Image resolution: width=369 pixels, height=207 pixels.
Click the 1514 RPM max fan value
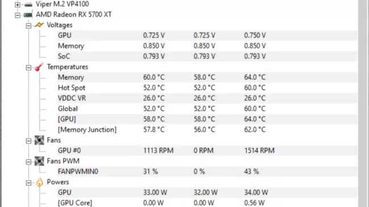[259, 151]
